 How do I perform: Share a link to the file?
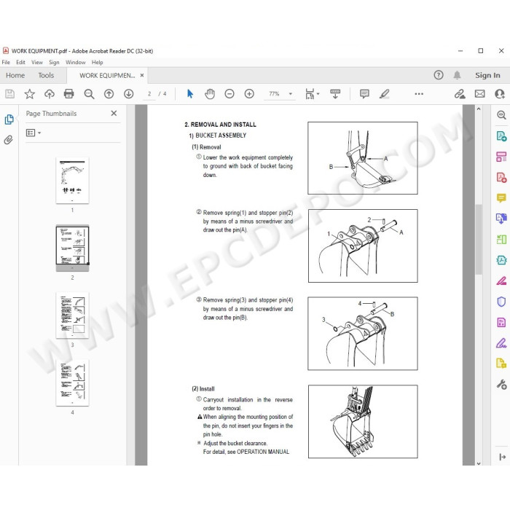pos(460,94)
